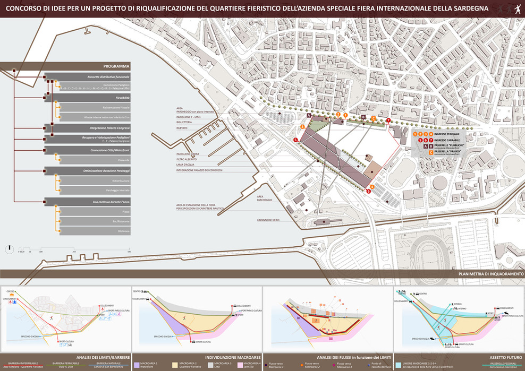
Task: Click the PLANIMETRIA DI INQUADRAMENTO caption
Action: (491, 274)
